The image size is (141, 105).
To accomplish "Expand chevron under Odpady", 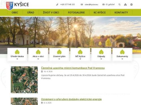I will point(101,59).
